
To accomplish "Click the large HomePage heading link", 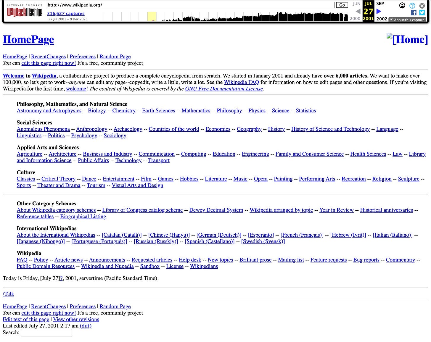I will 28,39.
